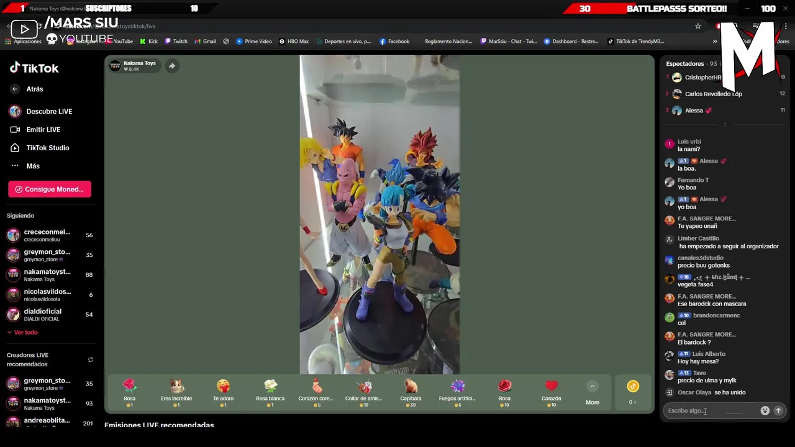Refresh Creadores LIVE recomendados
This screenshot has width=795, height=447.
coord(90,359)
